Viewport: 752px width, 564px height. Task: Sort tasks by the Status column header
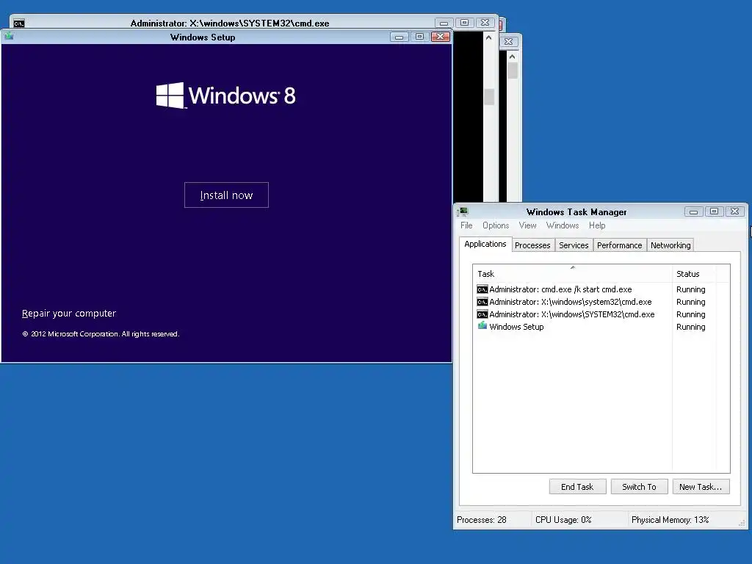[693, 274]
